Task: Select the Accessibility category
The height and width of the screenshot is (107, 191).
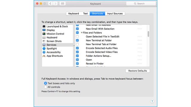Action: (x=57, y=52)
